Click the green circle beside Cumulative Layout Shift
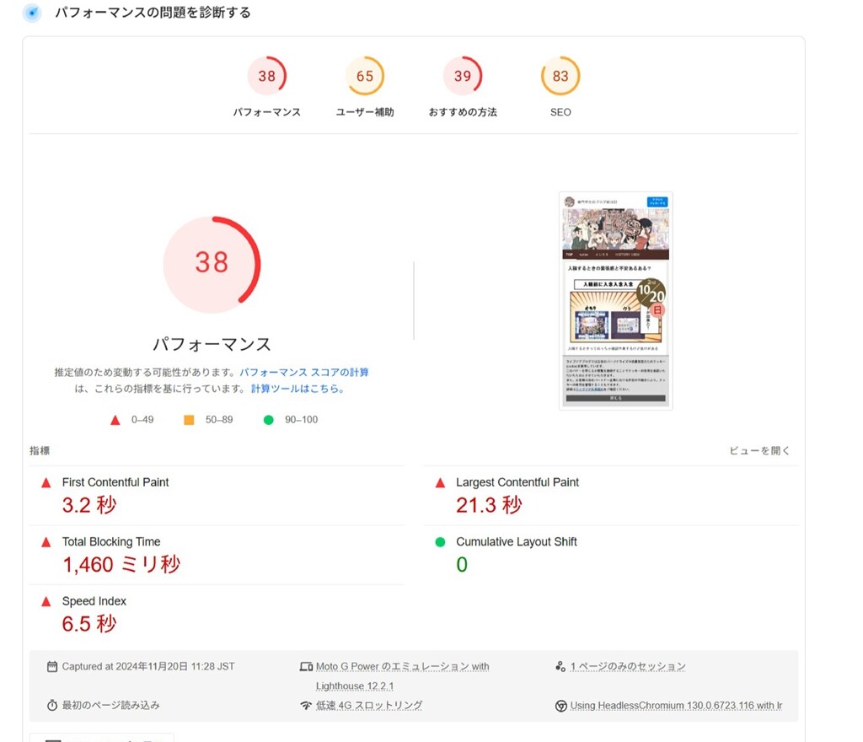Viewport: 863px width, 742px height. (x=440, y=542)
